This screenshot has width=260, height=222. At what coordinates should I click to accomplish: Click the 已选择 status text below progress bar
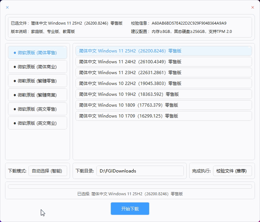point(130,194)
